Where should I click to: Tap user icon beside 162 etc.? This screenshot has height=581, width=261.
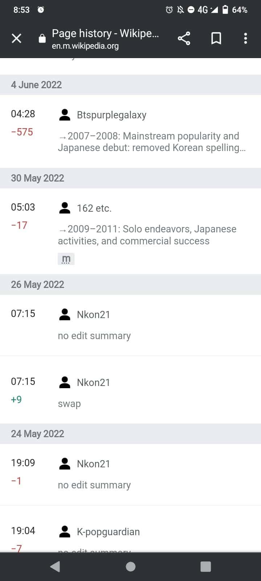(65, 208)
